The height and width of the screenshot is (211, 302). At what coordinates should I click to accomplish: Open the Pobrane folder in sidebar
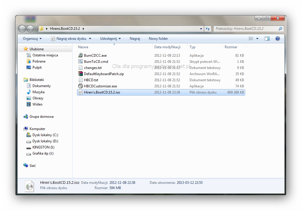(39, 61)
